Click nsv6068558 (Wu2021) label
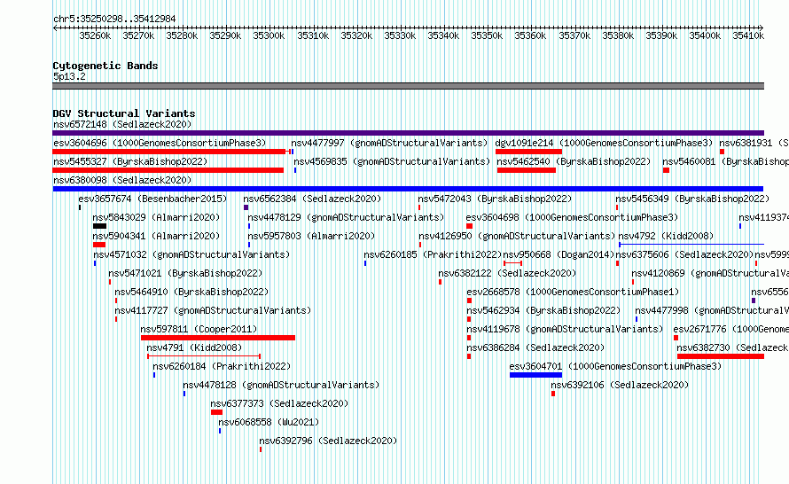The height and width of the screenshot is (484, 789). click(269, 422)
